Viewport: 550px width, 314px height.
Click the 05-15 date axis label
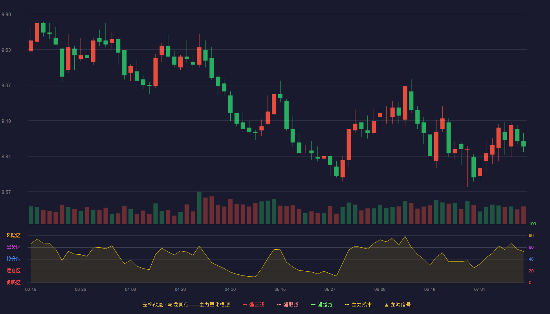click(x=280, y=289)
